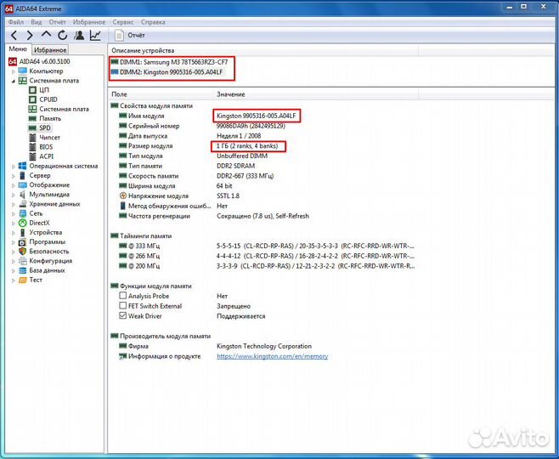Expand the Операционная система node arrow
The height and width of the screenshot is (459, 559).
14,167
